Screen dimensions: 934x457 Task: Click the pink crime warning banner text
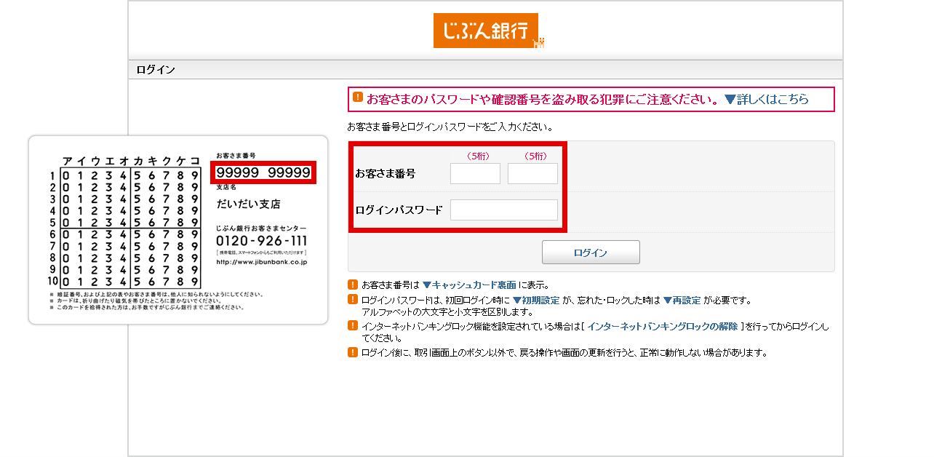(x=542, y=100)
